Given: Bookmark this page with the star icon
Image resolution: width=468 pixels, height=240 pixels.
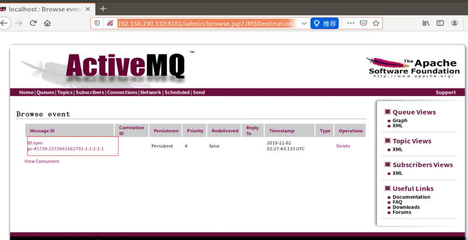Looking at the screenshot, I should [x=376, y=23].
